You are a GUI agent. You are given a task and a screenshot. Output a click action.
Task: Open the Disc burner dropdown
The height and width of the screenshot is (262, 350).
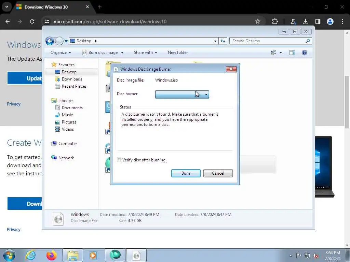(182, 94)
